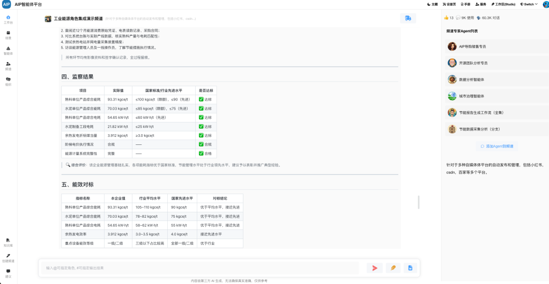The image size is (549, 284).
Task: Open the 知识库 knowledge base icon
Action: (8, 242)
